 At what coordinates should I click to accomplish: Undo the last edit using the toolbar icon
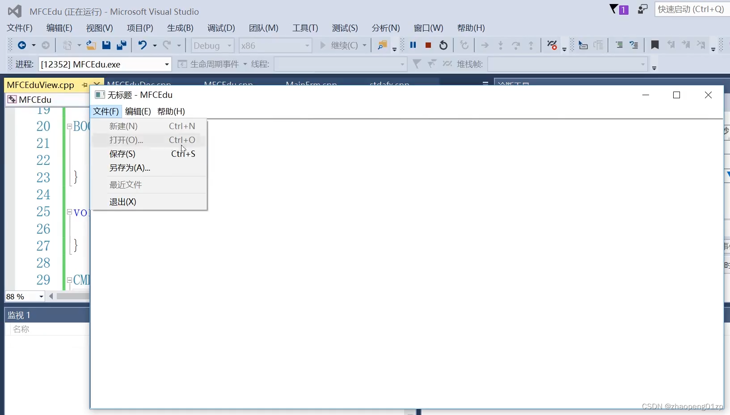pyautogui.click(x=142, y=45)
